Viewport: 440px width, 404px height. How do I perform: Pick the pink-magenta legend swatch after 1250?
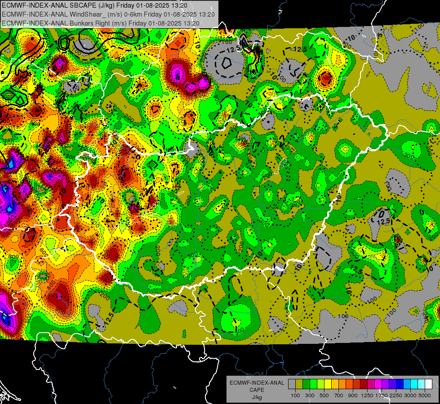(x=371, y=384)
